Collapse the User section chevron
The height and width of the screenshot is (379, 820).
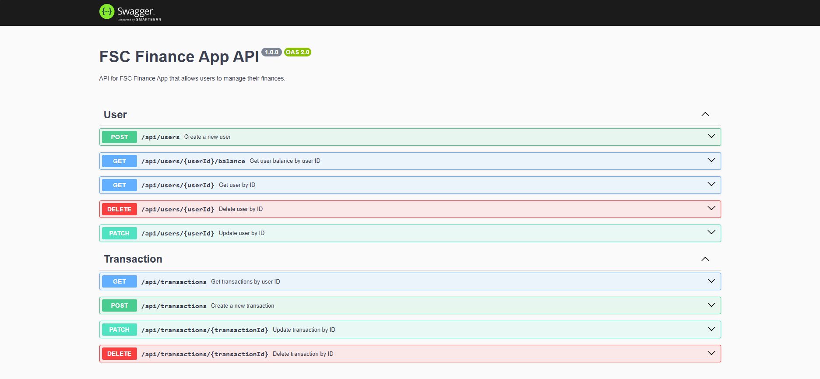pyautogui.click(x=705, y=114)
